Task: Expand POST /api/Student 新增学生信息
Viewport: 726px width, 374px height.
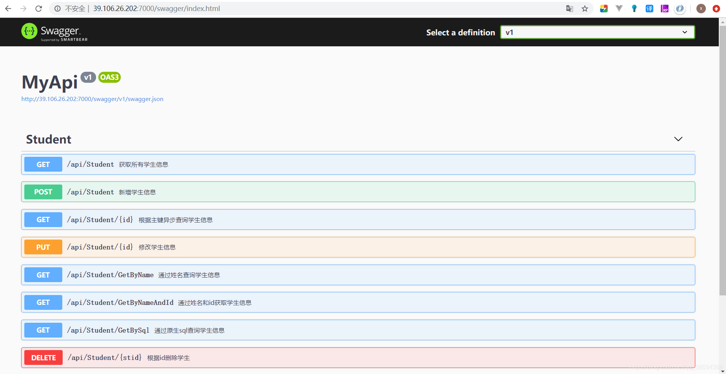Action: pyautogui.click(x=358, y=192)
